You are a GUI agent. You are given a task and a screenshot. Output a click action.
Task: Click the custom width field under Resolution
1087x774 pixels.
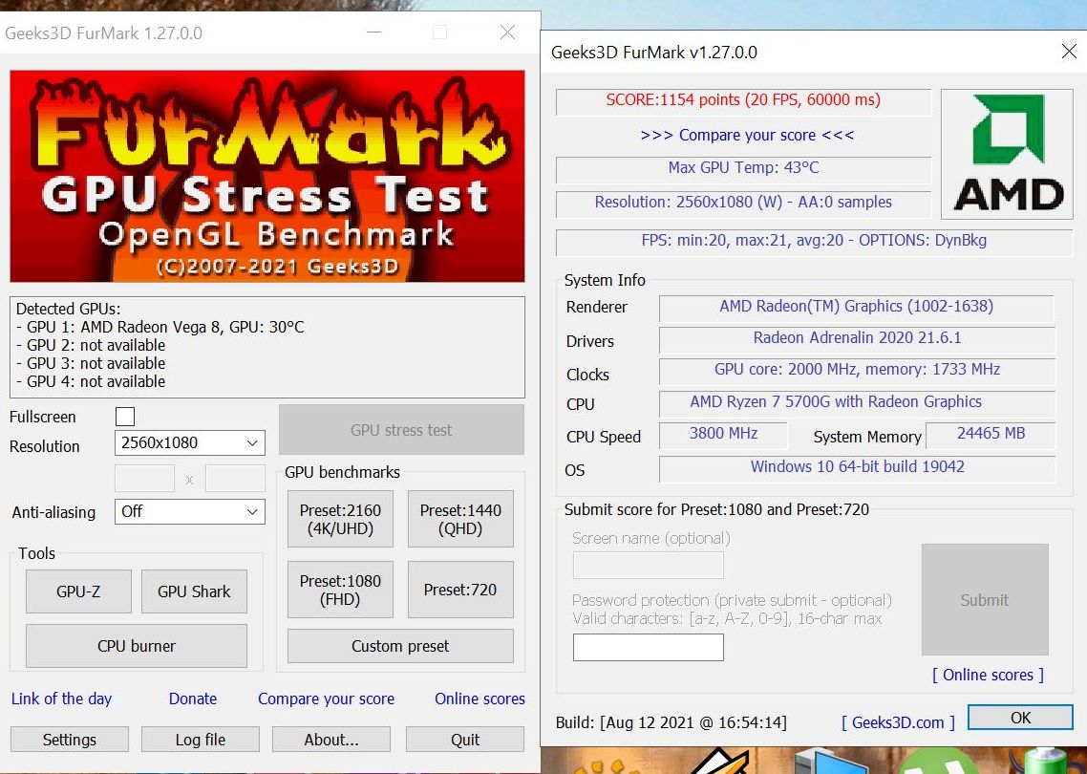(x=144, y=480)
